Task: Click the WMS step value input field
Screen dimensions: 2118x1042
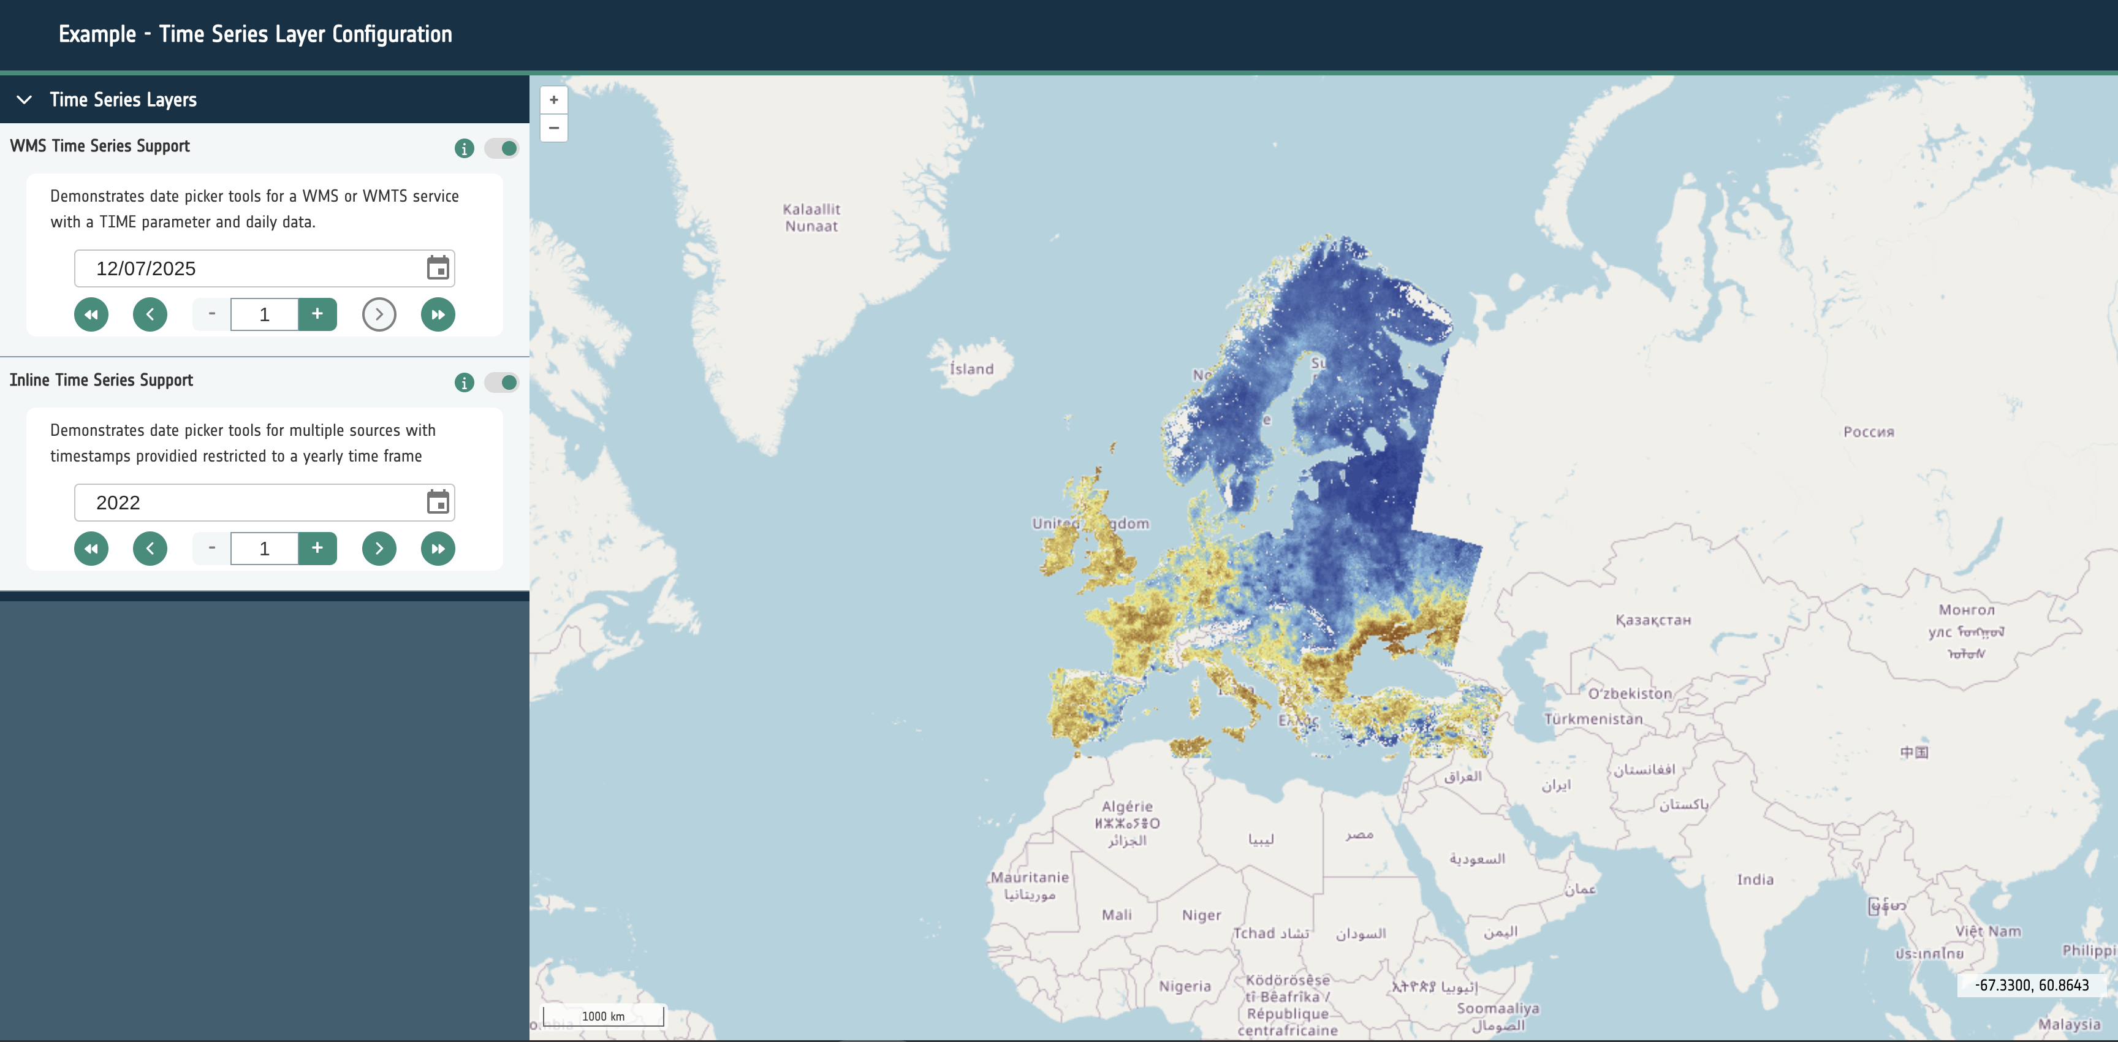Action: [264, 314]
